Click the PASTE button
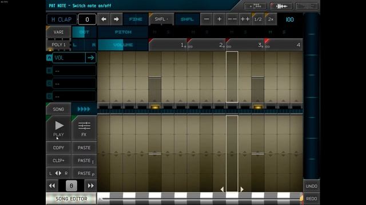This screenshot has height=205, width=366. [x=84, y=147]
